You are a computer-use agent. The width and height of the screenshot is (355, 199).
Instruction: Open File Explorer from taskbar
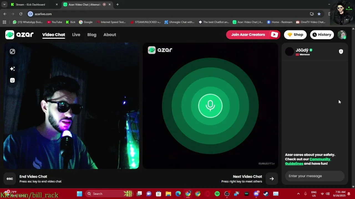click(168, 194)
